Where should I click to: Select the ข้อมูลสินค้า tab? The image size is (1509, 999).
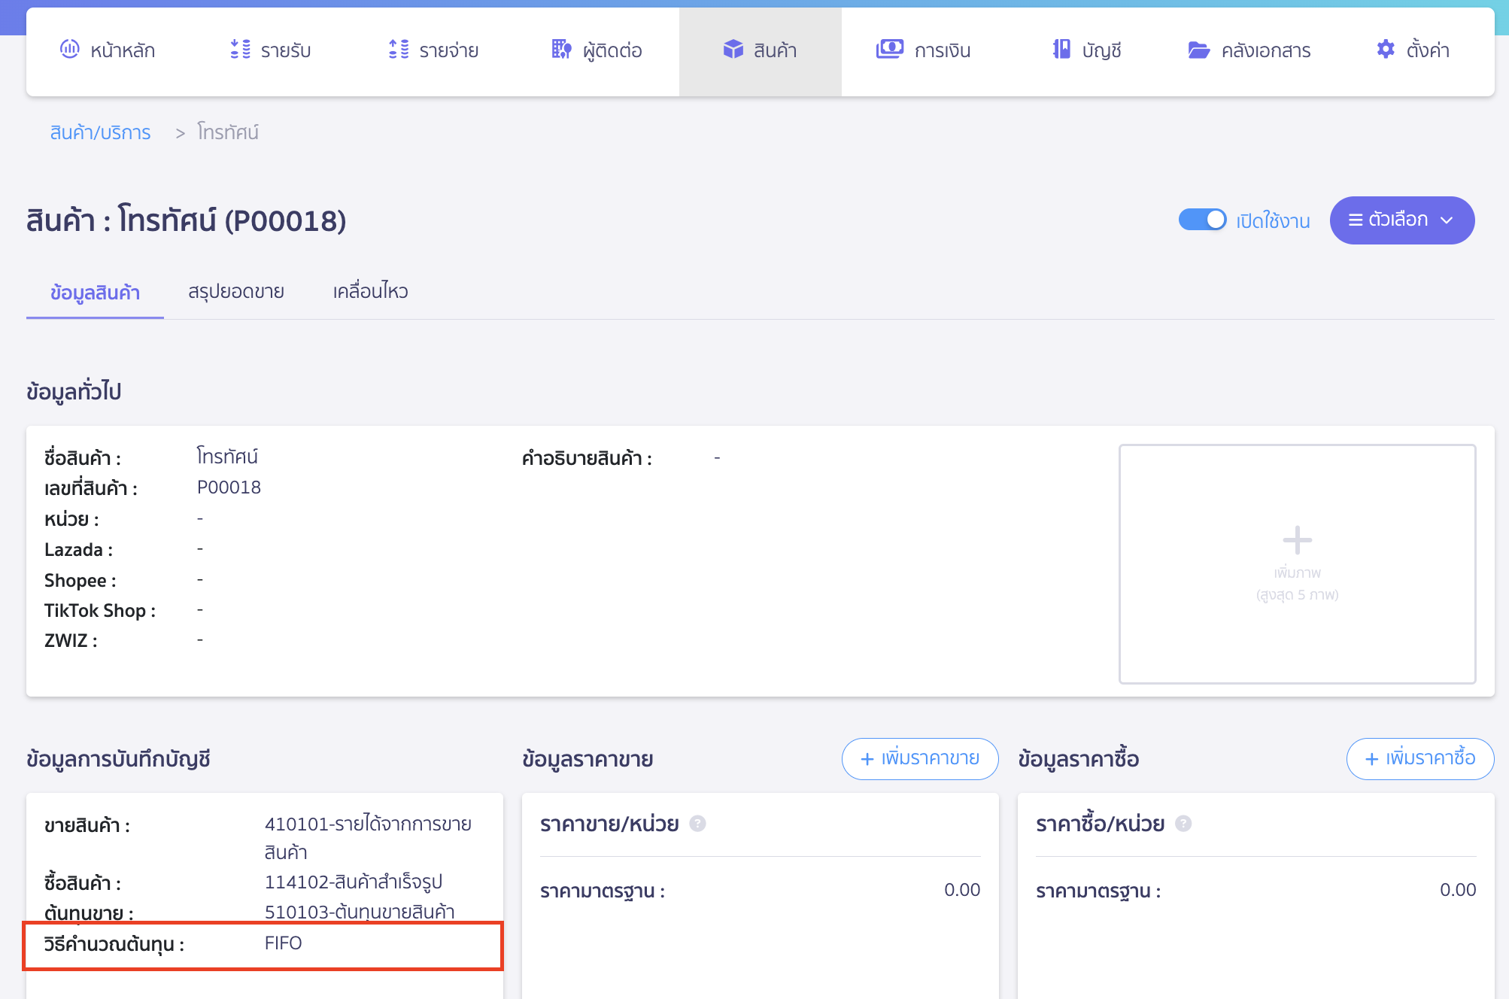click(95, 293)
